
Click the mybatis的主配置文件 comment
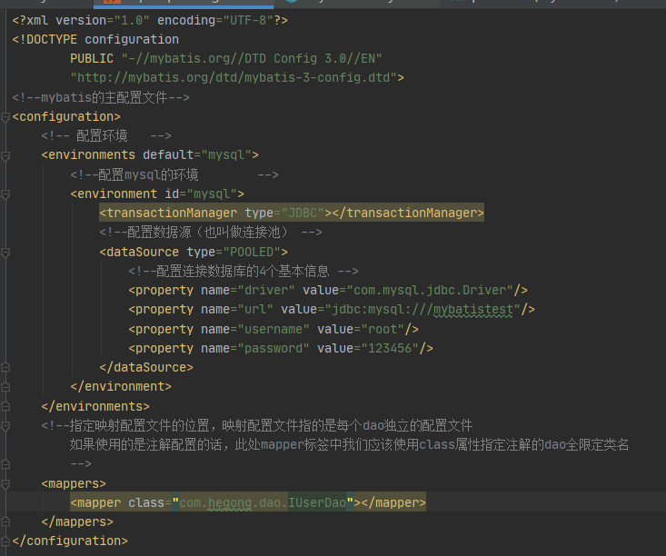coord(101,98)
